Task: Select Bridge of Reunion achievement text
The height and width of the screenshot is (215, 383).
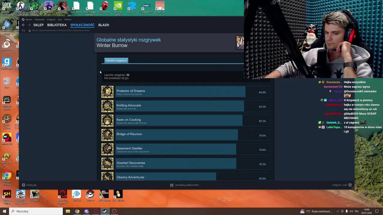Action: click(129, 134)
